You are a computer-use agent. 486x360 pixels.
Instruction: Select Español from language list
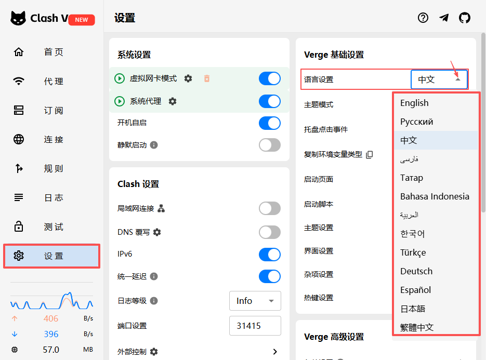(x=436, y=290)
